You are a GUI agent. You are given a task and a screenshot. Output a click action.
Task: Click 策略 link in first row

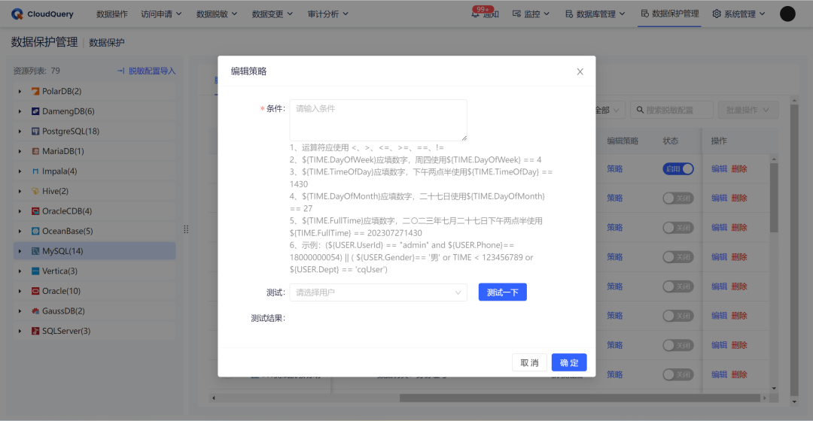coord(615,169)
